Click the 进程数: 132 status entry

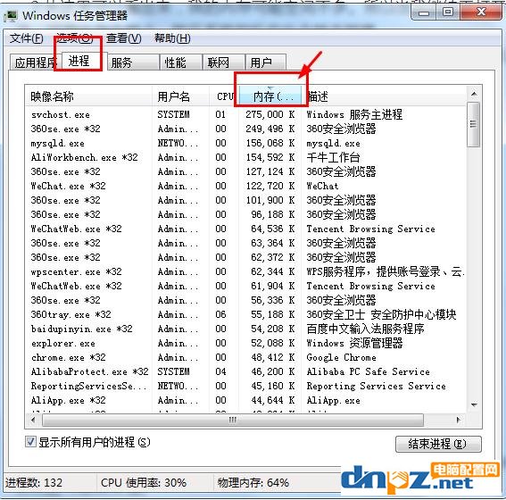(x=34, y=483)
